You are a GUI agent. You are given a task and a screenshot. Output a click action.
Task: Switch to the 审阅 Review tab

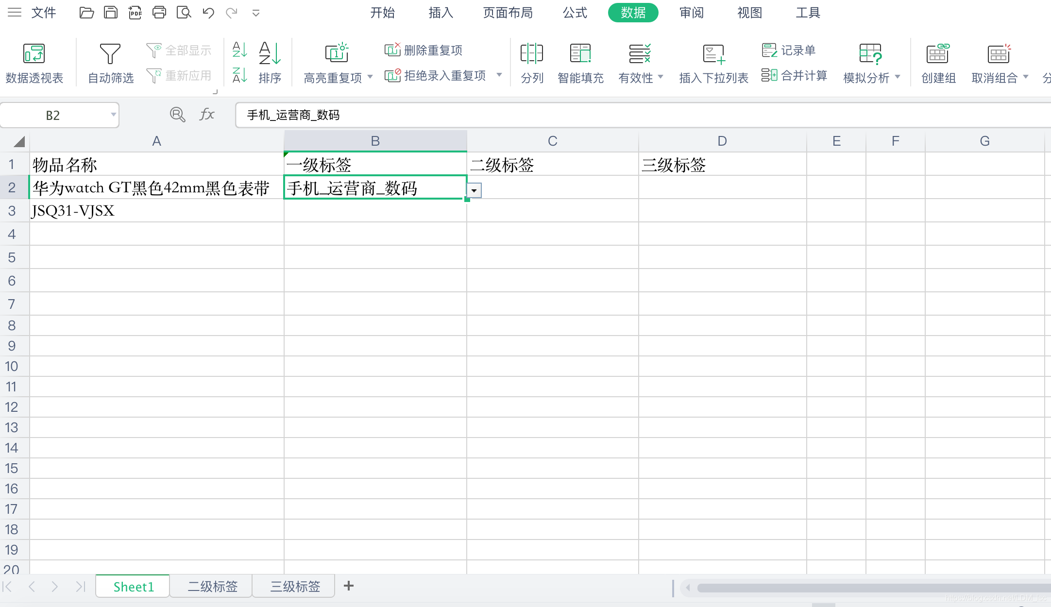point(692,13)
